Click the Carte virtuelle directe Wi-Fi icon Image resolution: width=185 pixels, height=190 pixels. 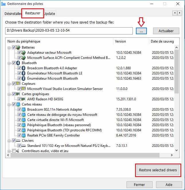point(24,120)
